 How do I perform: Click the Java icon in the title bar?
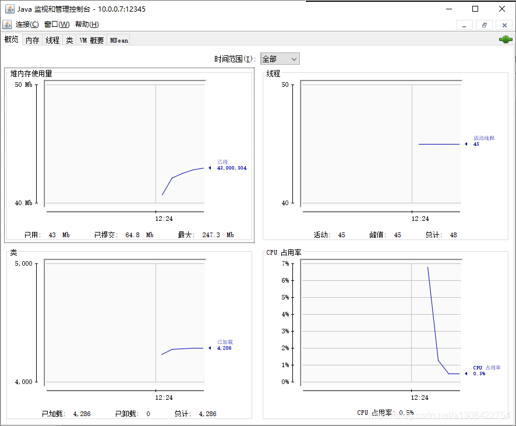[x=9, y=9]
